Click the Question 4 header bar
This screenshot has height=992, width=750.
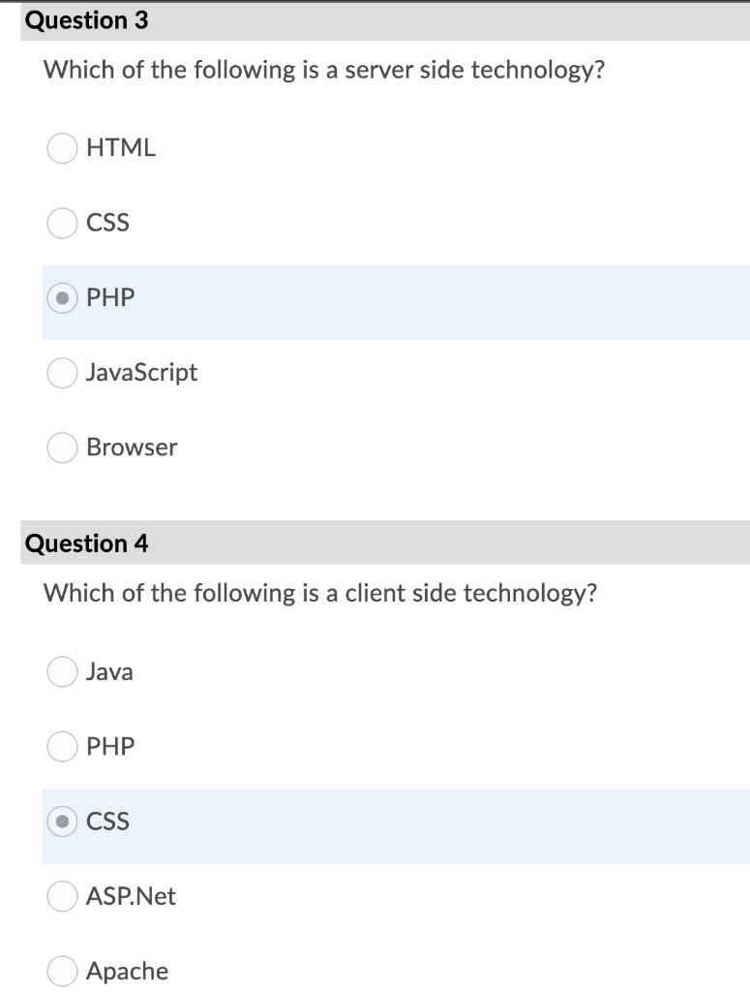(385, 542)
